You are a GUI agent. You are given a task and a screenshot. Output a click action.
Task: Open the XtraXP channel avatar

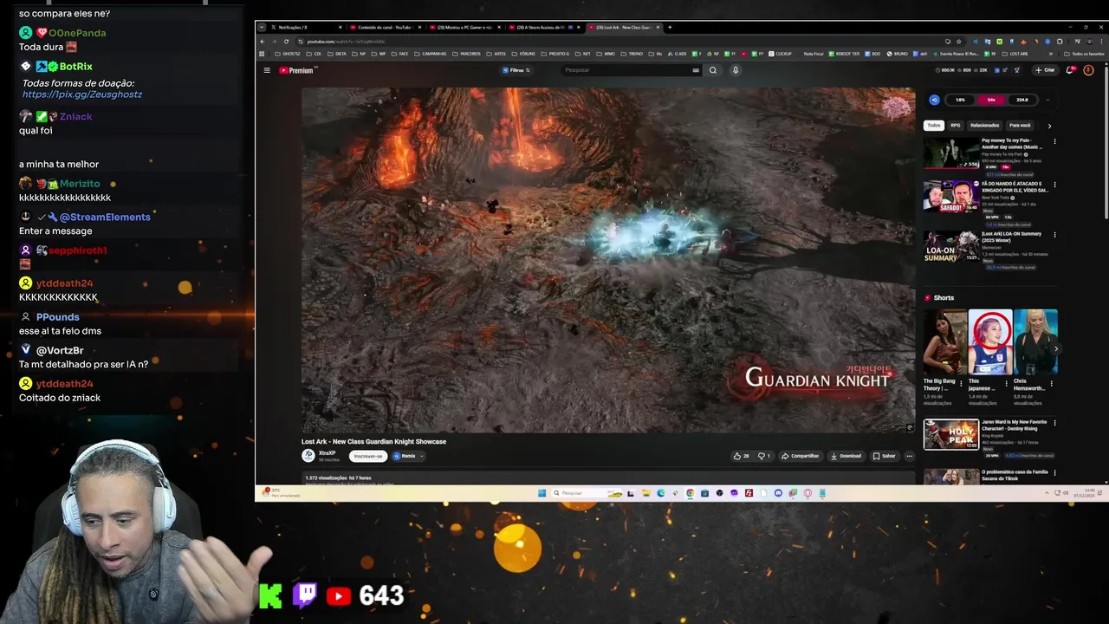point(308,456)
